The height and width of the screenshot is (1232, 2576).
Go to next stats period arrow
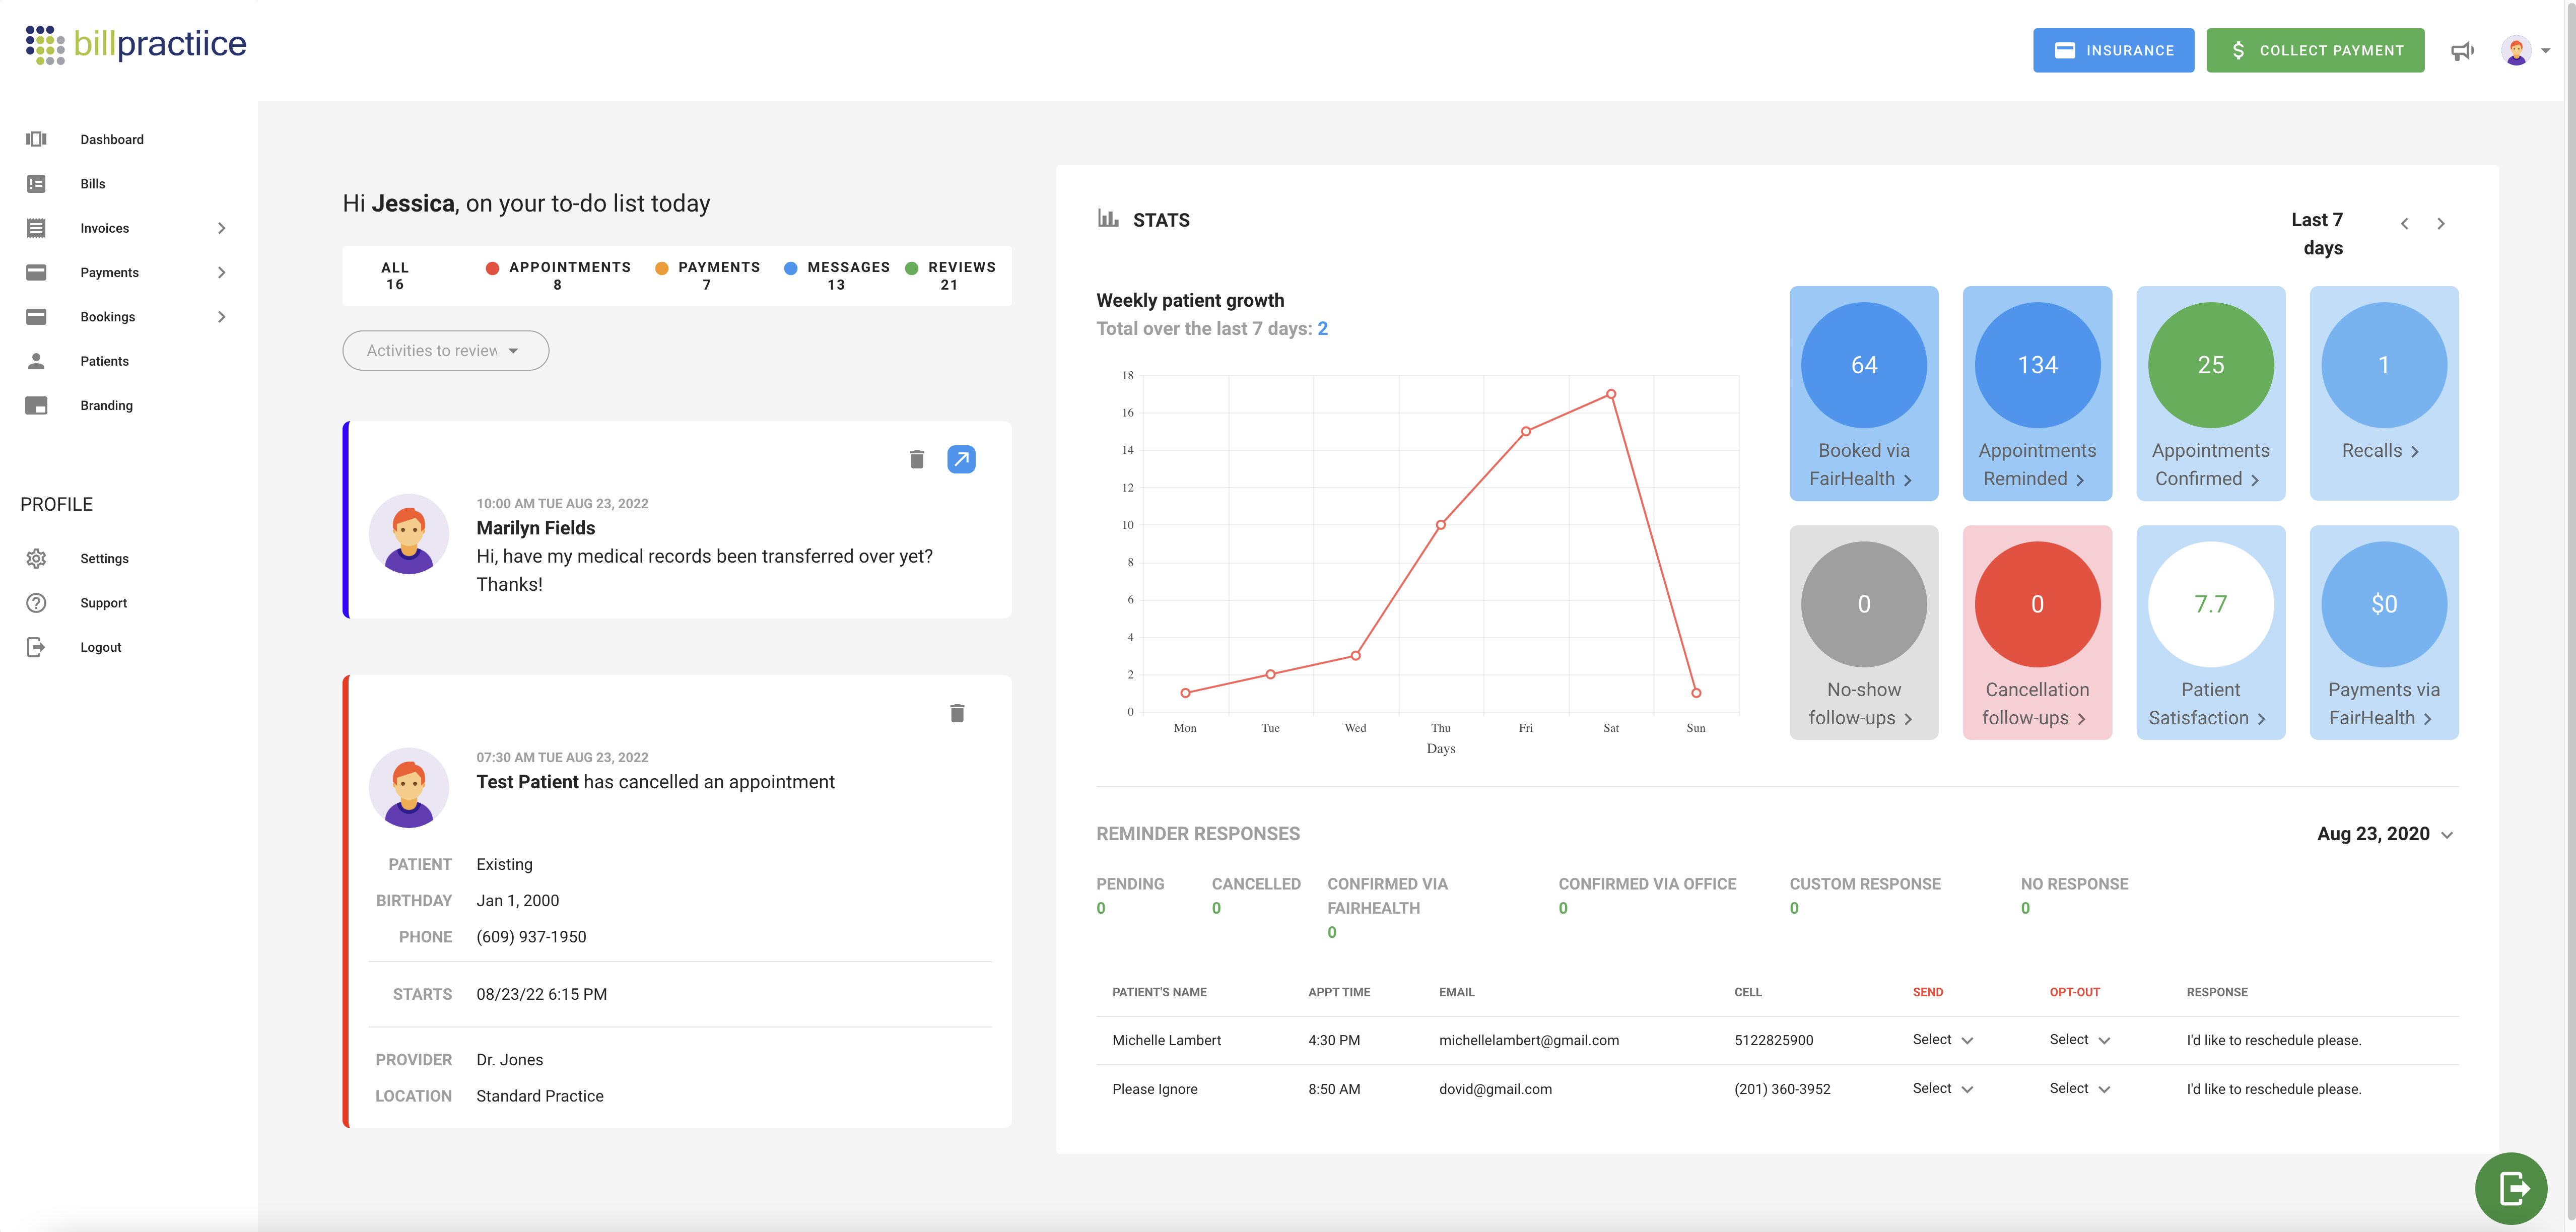tap(2440, 224)
